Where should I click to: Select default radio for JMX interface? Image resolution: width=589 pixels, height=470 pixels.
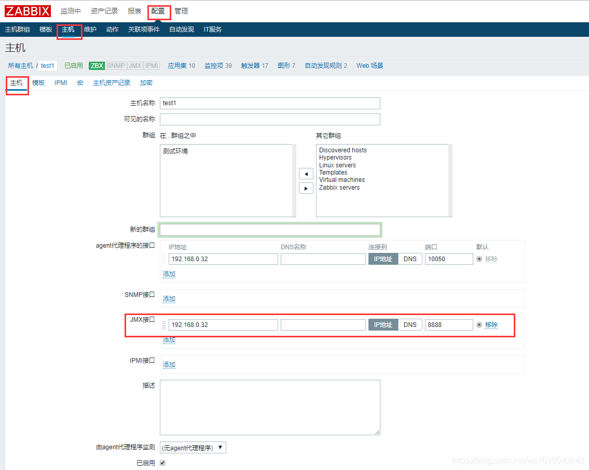[x=479, y=325]
